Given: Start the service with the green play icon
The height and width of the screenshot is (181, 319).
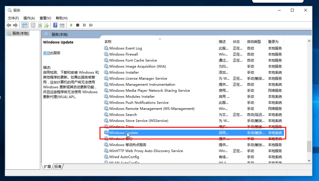Looking at the screenshot, I should [71, 25].
